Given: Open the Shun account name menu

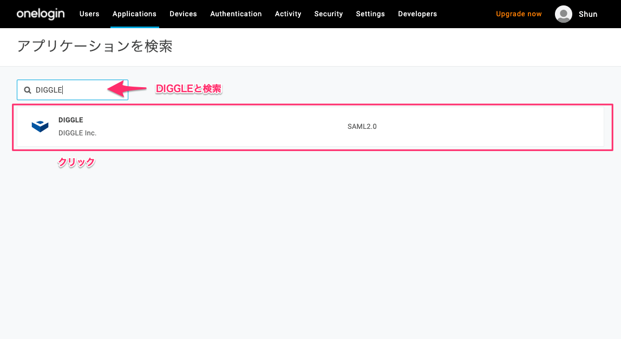Looking at the screenshot, I should [588, 14].
